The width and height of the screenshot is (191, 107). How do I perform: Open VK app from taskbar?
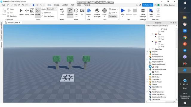click(185, 31)
